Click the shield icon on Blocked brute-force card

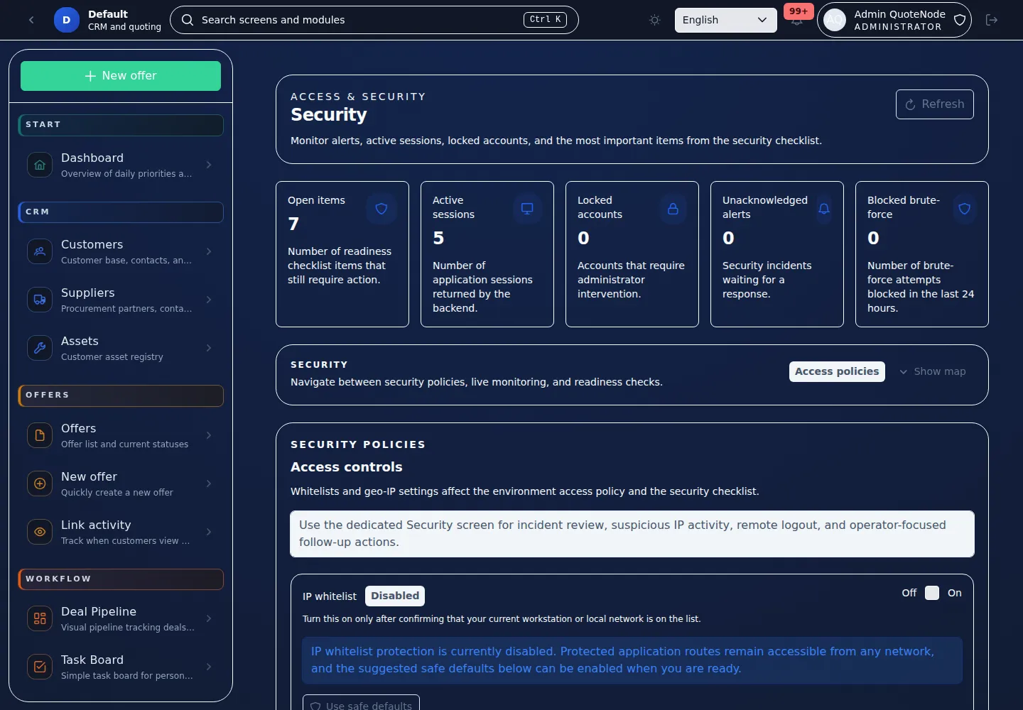click(965, 209)
